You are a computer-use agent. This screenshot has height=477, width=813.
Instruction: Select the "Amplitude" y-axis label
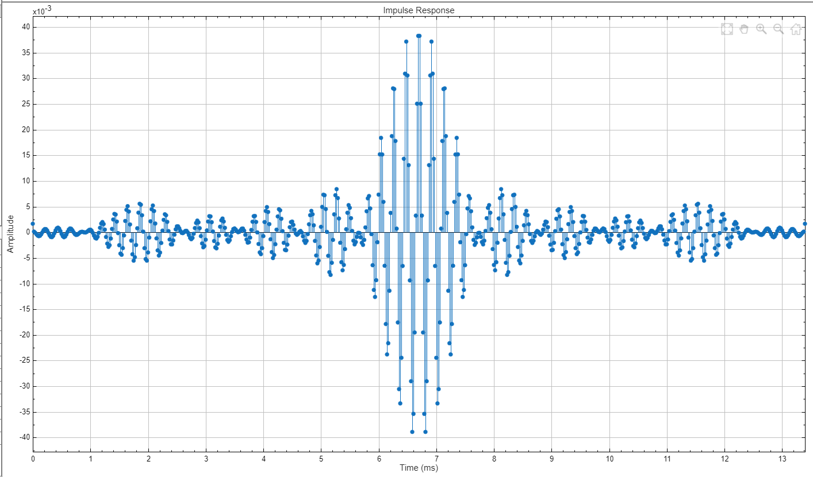coord(10,234)
